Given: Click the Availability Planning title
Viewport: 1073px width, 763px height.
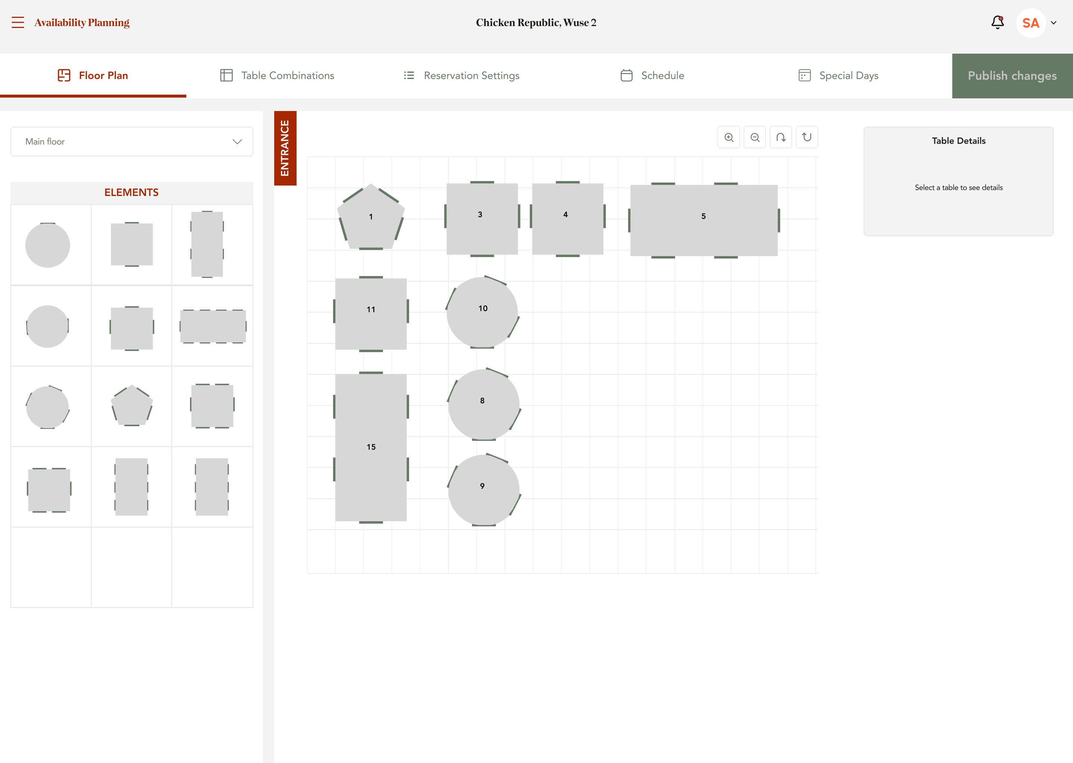Looking at the screenshot, I should (82, 22).
